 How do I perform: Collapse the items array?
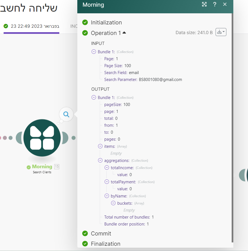(100, 146)
